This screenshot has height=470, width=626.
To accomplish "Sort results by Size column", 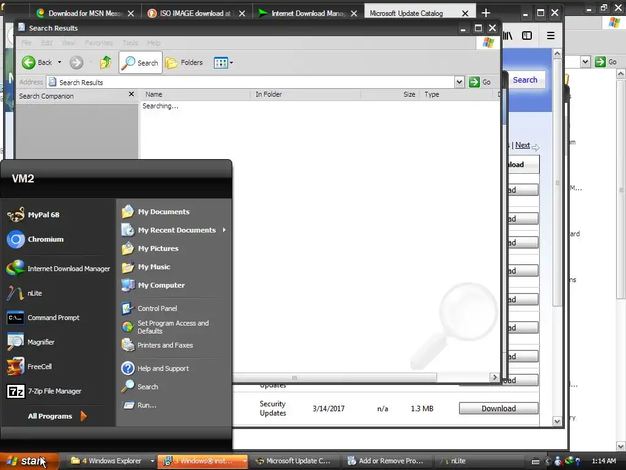I will coord(389,95).
